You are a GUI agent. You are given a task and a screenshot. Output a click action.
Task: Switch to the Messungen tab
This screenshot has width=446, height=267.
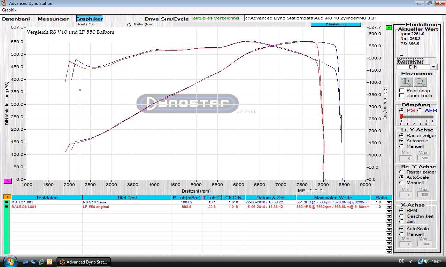(x=53, y=19)
